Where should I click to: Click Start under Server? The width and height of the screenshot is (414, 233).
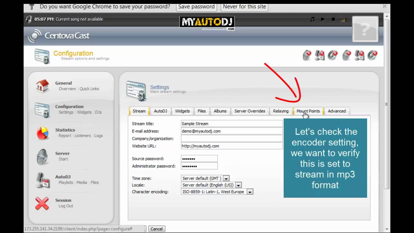[63, 159]
